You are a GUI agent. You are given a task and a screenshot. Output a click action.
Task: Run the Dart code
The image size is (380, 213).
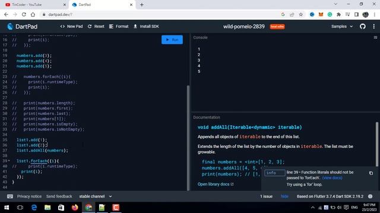point(172,40)
